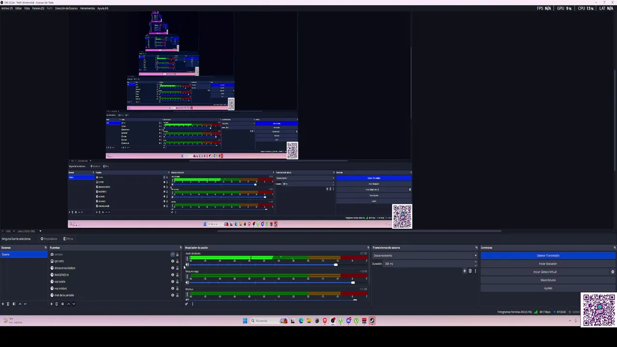The width and height of the screenshot is (617, 347).
Task: Click Detener Transmisión button
Action: coord(548,255)
